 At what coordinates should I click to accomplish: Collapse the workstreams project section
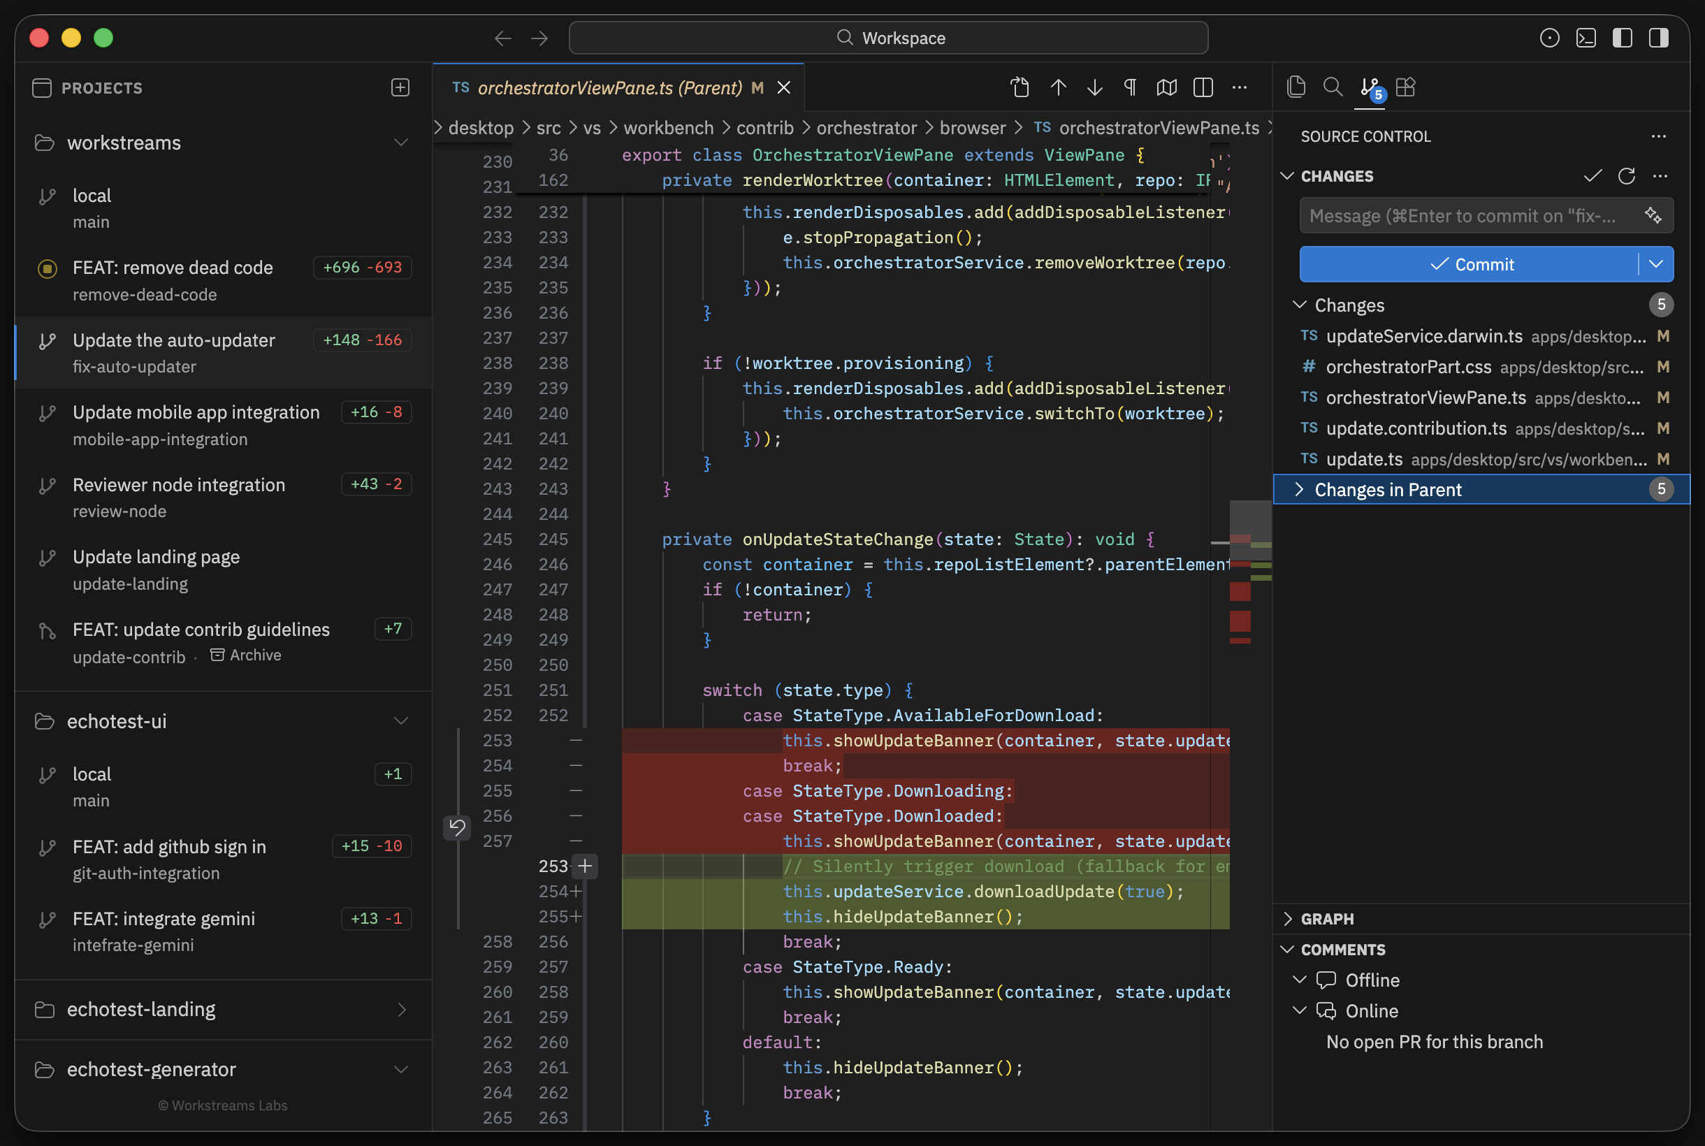(x=401, y=143)
